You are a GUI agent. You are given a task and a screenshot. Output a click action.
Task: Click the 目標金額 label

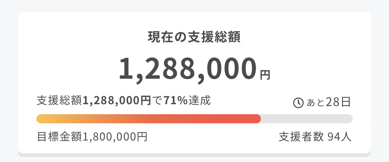click(x=59, y=137)
